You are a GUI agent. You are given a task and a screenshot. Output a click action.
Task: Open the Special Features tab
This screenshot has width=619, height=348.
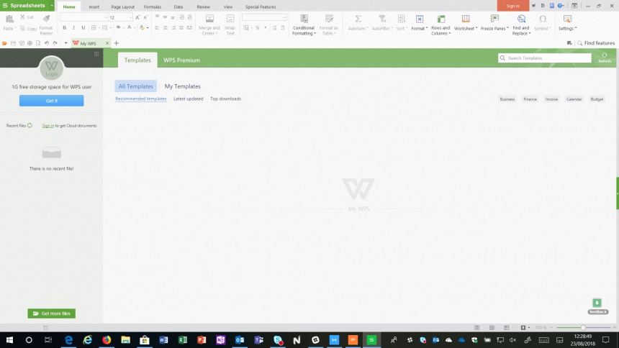(x=261, y=6)
